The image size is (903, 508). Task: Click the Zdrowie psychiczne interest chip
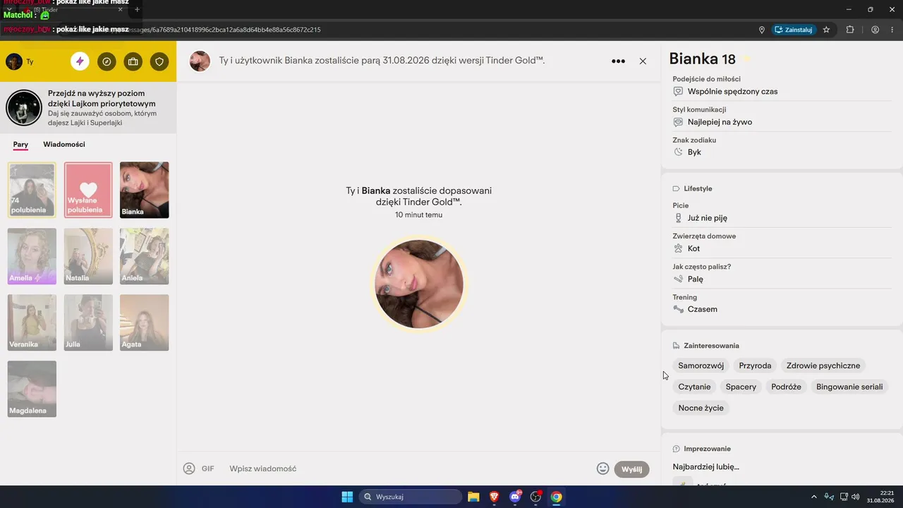click(x=823, y=365)
